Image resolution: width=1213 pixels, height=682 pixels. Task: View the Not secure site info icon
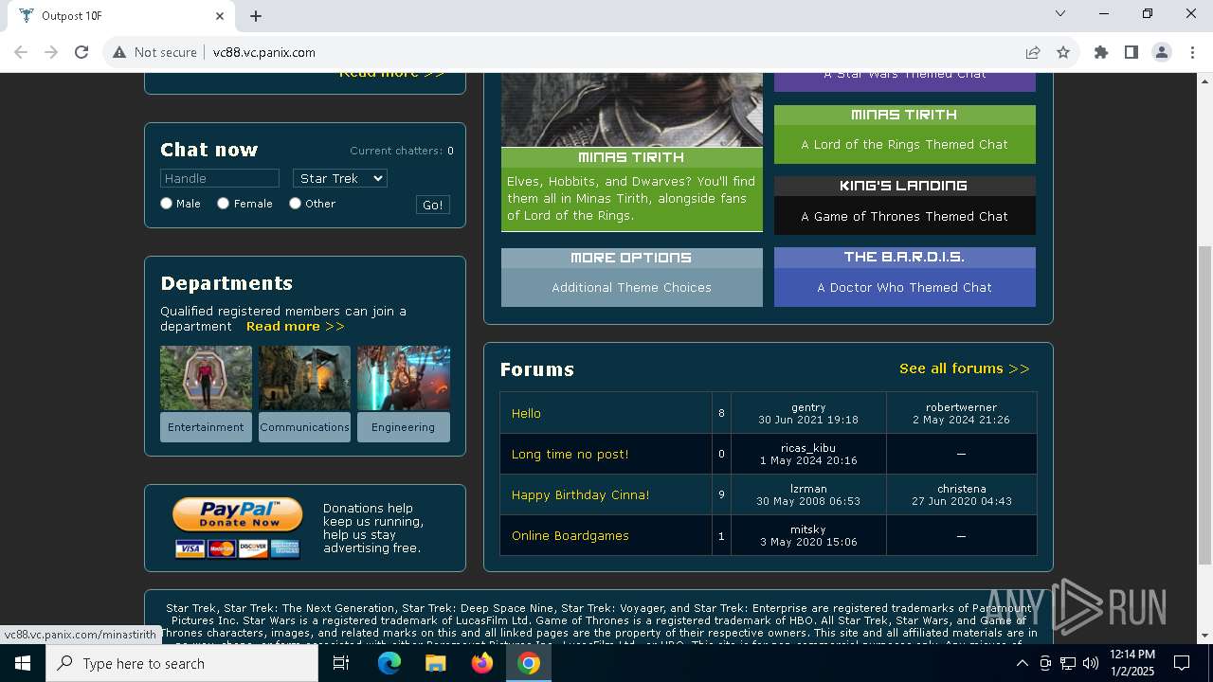tap(119, 52)
